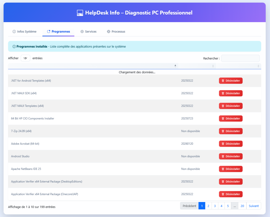The height and width of the screenshot is (217, 270).
Task: Click trash icon for 7-Zip 24.09 row
Action: 223,131
